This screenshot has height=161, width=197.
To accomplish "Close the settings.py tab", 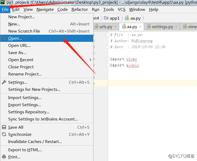I will point(176,27).
